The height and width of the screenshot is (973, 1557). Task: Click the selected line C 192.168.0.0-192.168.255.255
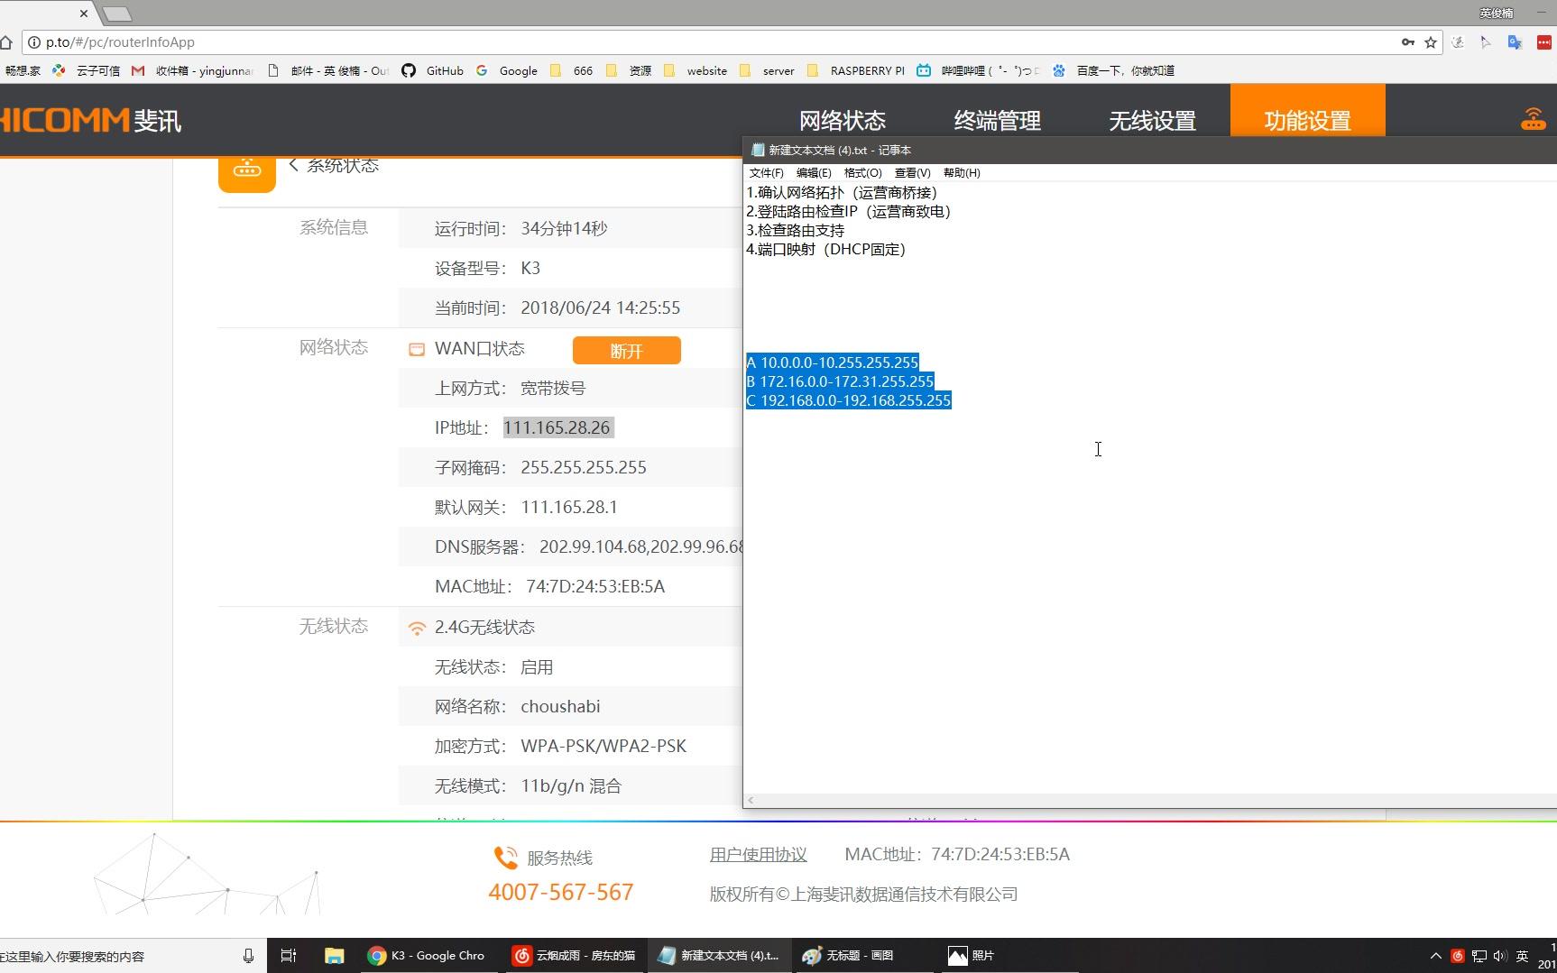point(849,400)
